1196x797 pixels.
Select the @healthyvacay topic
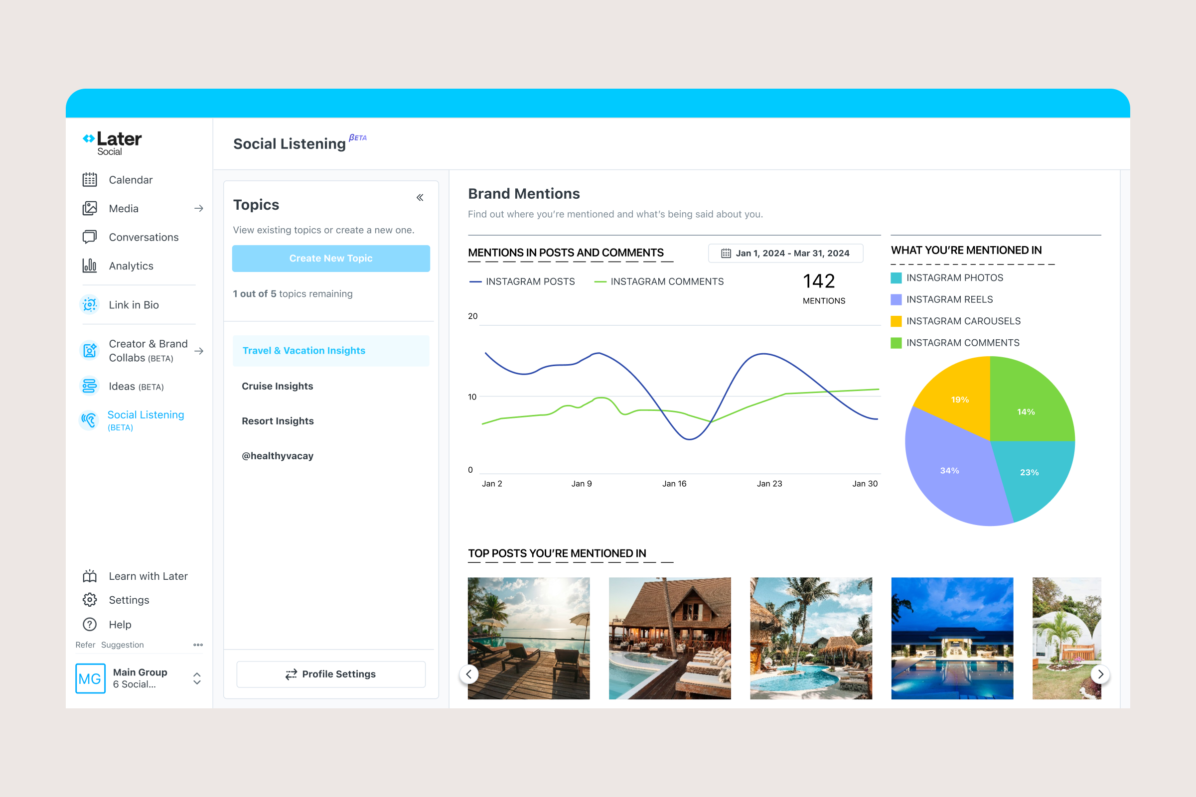pos(278,455)
